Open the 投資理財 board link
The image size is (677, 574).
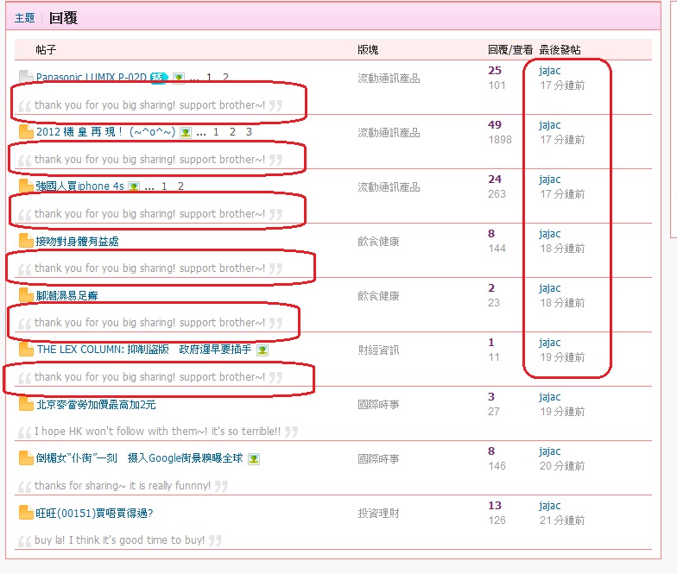[x=378, y=514]
